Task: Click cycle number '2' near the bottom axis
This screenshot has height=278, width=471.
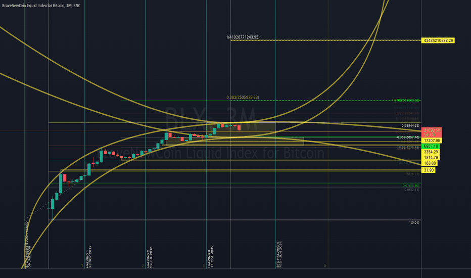Action: (143, 266)
